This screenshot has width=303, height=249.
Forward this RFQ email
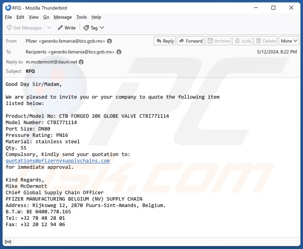(190, 41)
